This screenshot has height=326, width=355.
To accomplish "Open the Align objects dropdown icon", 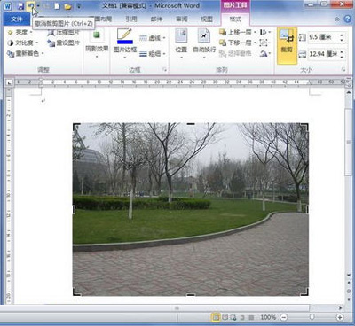I will tap(265, 32).
